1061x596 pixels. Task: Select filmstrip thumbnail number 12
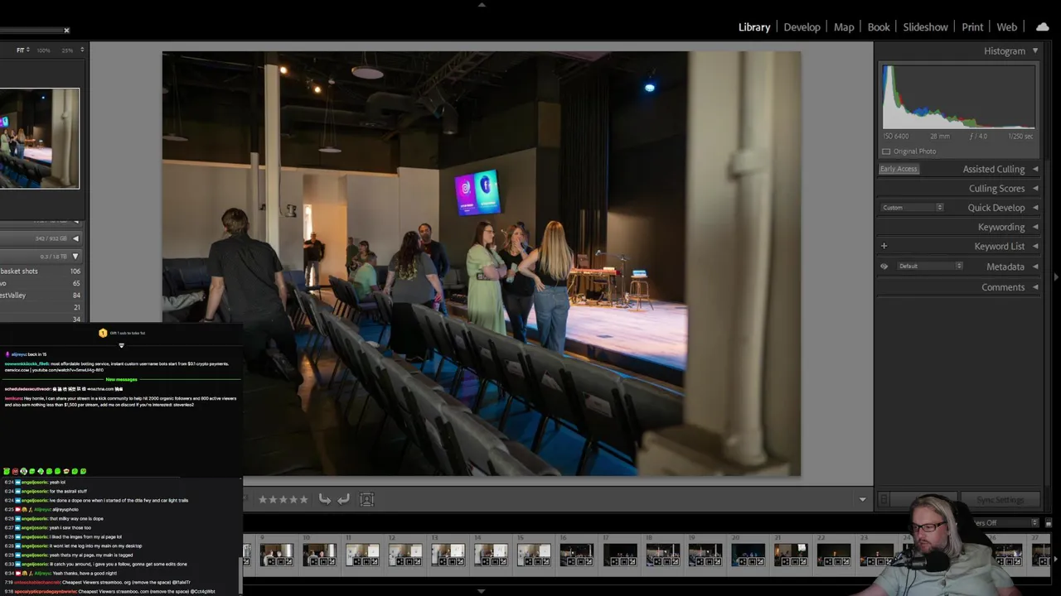point(405,555)
